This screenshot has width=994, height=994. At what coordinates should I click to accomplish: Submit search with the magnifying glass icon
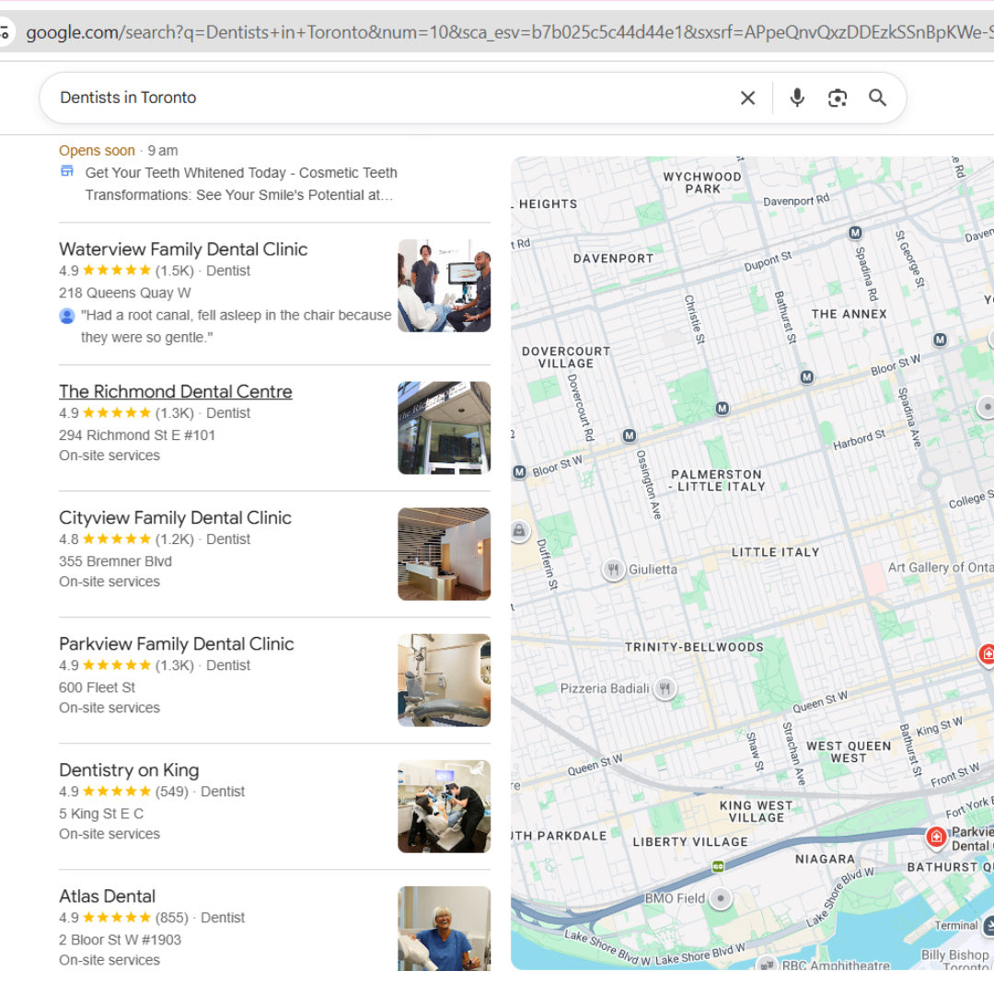coord(877,98)
